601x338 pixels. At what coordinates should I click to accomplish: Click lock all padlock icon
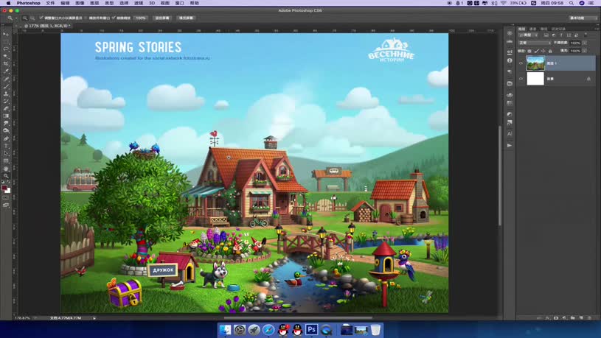(550, 51)
